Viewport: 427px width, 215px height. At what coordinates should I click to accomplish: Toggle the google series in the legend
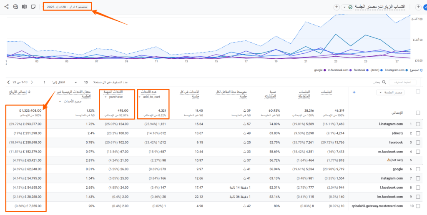[x=320, y=70]
